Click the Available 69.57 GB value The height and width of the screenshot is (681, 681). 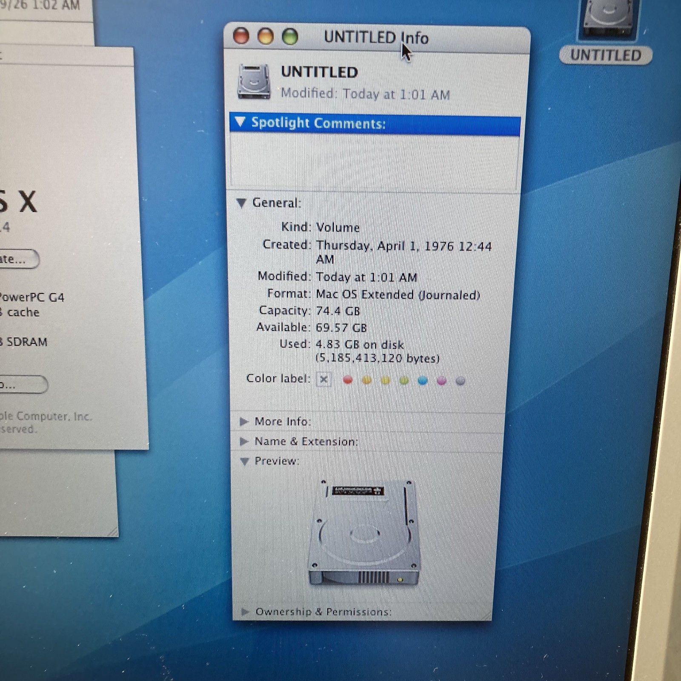pos(341,327)
